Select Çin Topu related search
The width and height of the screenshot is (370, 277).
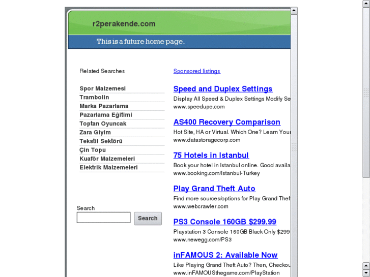pos(93,150)
